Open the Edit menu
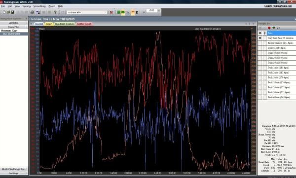 click(10, 6)
